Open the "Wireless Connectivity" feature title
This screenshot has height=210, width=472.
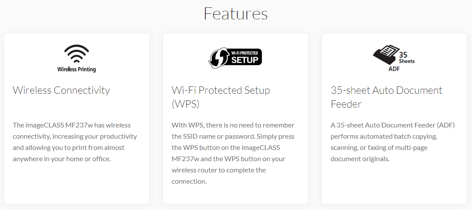click(61, 90)
